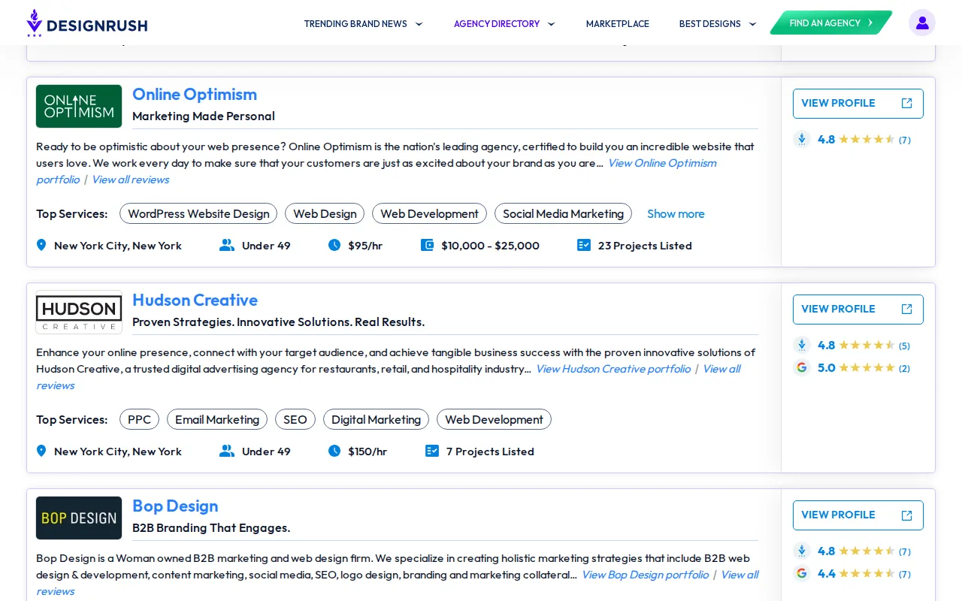962x601 pixels.
Task: Expand Best Designs dropdown chevron
Action: [752, 24]
